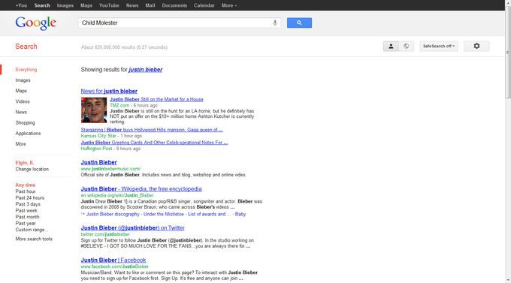Limit results to Past year
The image size is (511, 283).
click(26, 224)
